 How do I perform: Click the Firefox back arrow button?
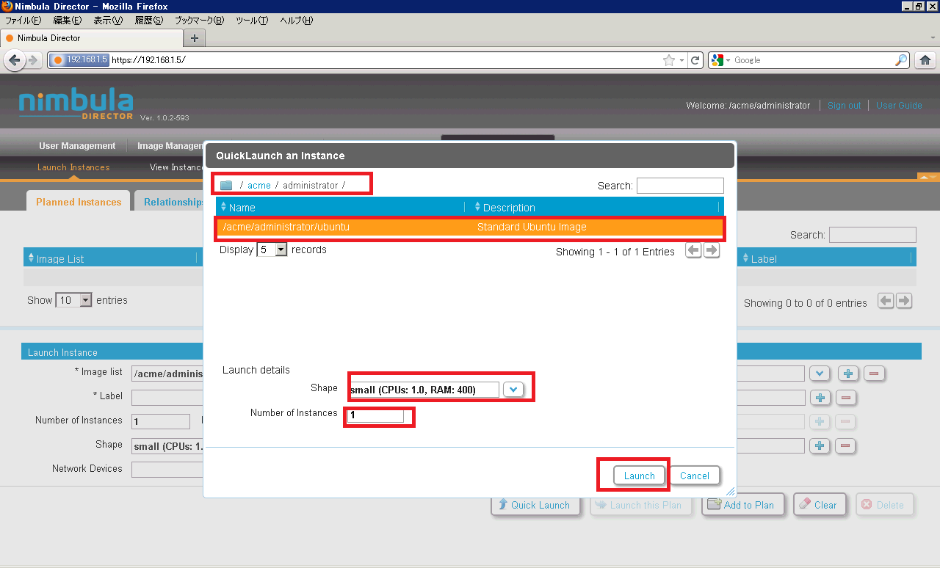(14, 60)
